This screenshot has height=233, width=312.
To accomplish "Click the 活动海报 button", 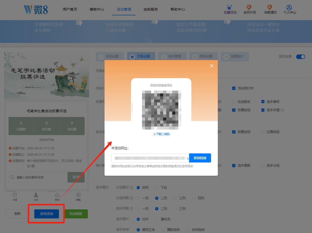I will 76,214.
